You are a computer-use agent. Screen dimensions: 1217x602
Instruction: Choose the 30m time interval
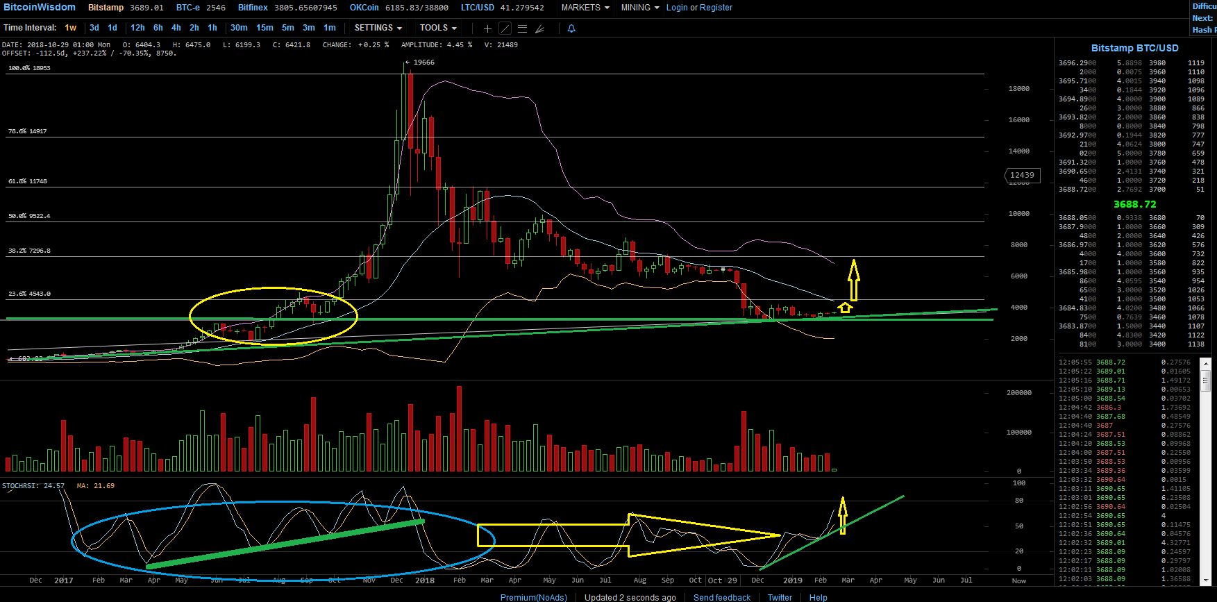pos(239,28)
